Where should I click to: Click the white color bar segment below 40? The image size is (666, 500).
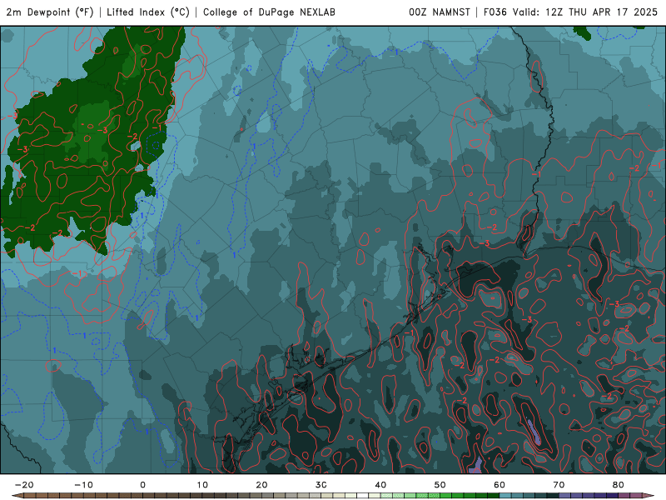pyautogui.click(x=362, y=495)
